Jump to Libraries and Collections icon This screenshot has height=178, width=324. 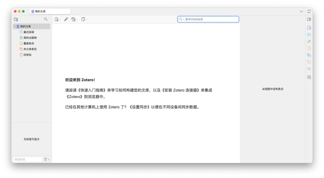click(x=309, y=55)
